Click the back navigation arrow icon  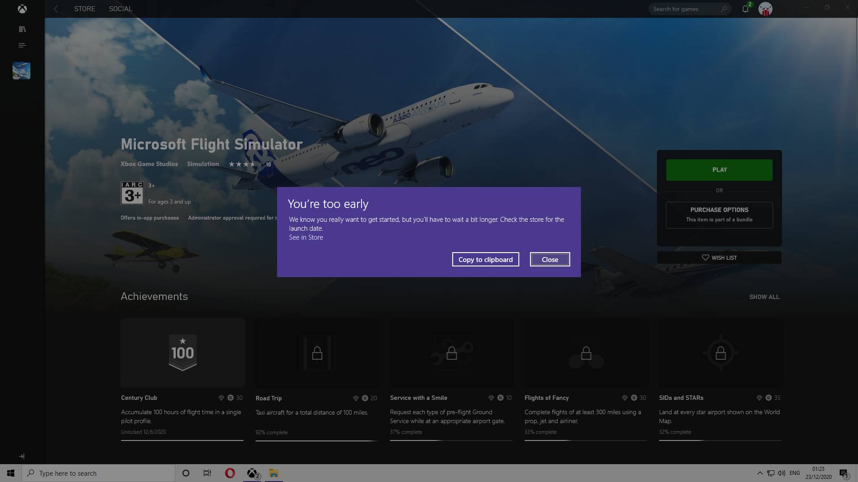tap(55, 8)
